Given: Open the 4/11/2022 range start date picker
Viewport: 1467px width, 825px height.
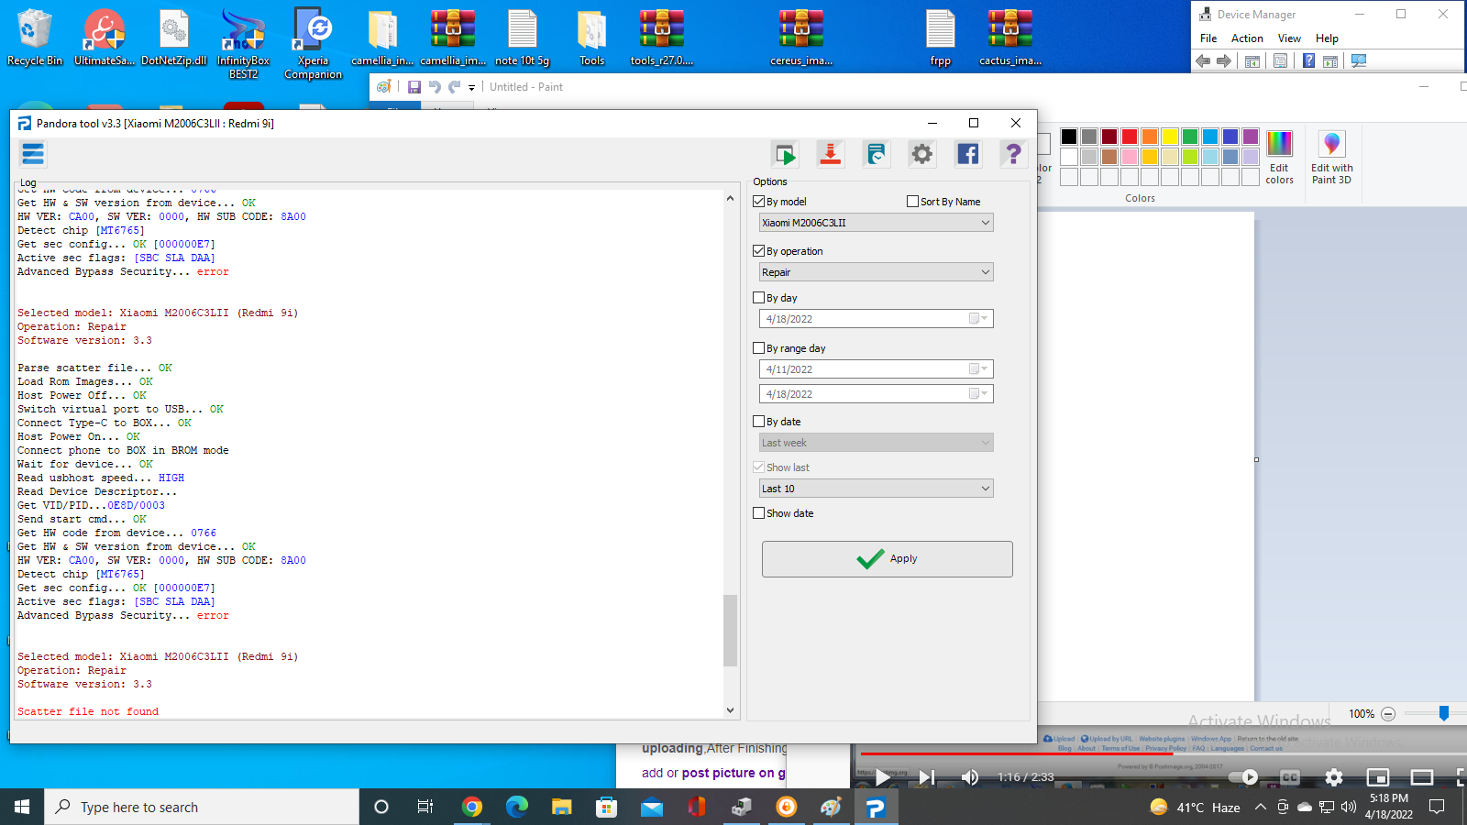Looking at the screenshot, I should (x=978, y=369).
